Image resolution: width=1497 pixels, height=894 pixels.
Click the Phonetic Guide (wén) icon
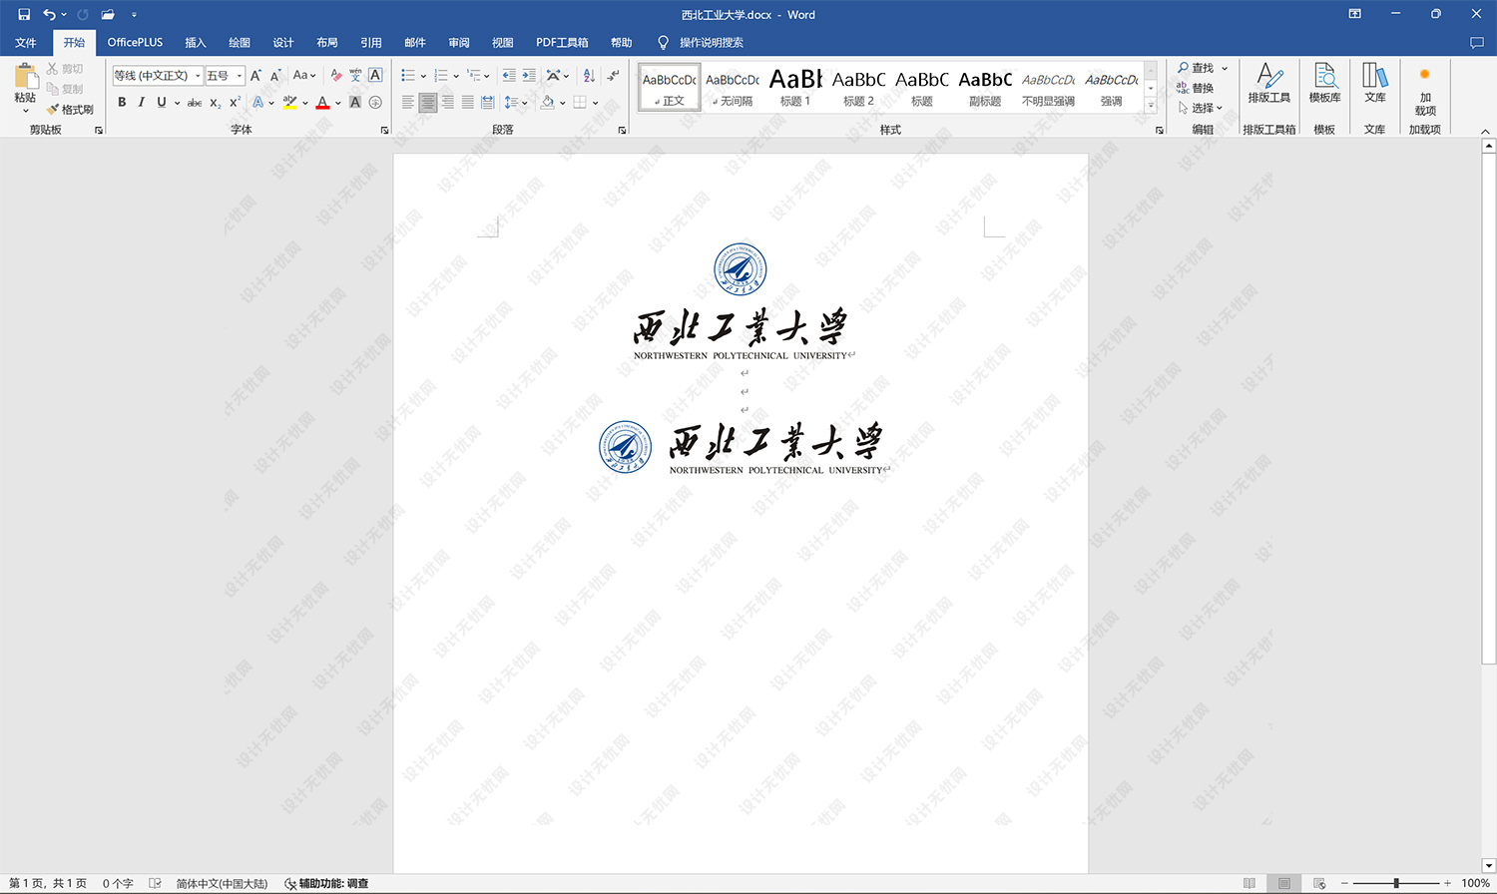(x=355, y=75)
